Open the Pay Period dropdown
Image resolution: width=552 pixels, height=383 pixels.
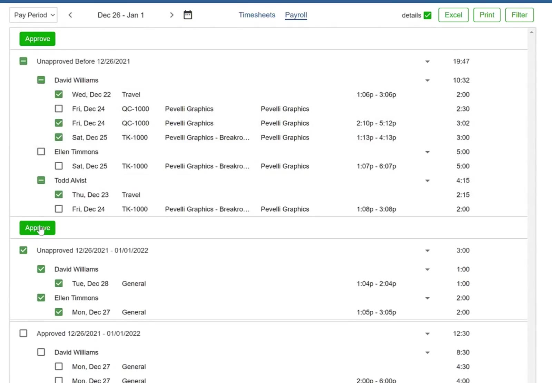33,15
